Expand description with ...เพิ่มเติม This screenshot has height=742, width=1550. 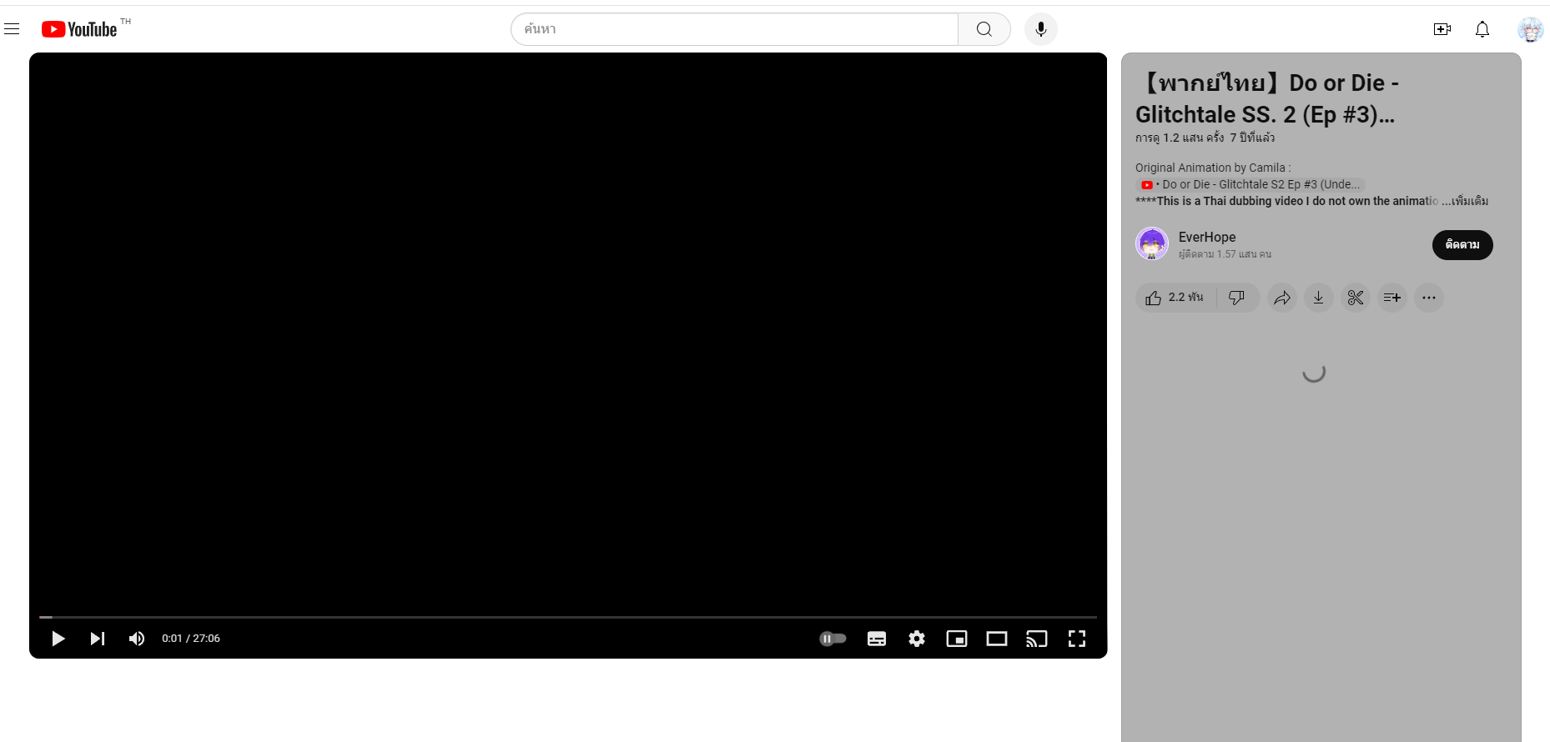pos(1465,201)
